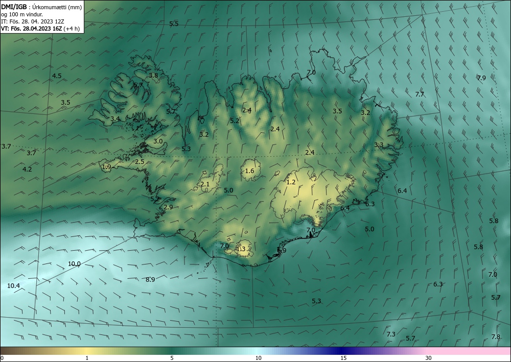Click the 5 label on the colour scale

172,358
